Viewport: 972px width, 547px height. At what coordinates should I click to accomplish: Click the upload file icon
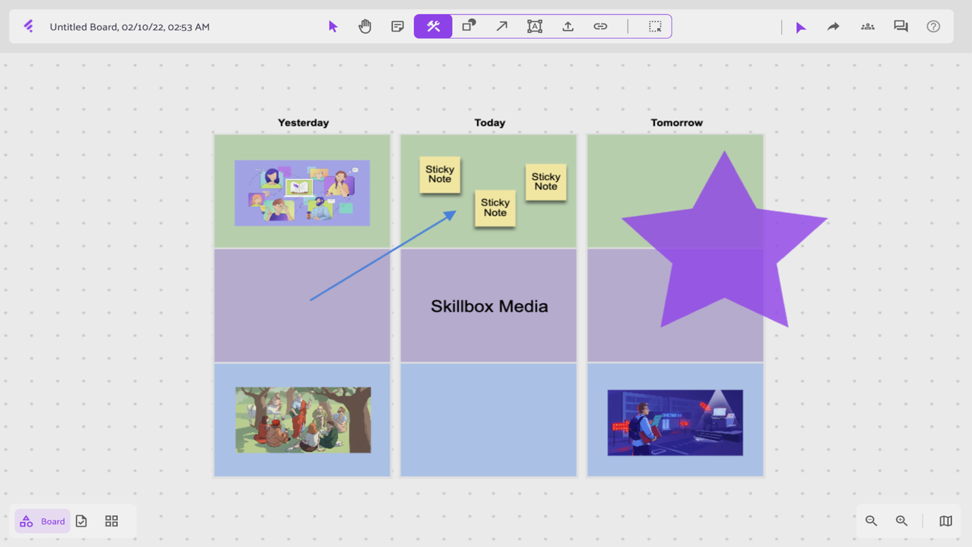(x=567, y=27)
